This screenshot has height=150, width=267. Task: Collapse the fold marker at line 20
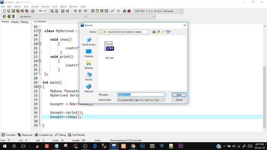coord(40,44)
